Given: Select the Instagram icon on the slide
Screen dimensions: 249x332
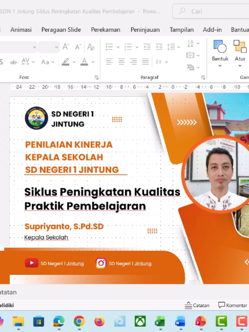Looking at the screenshot, I should point(101,263).
